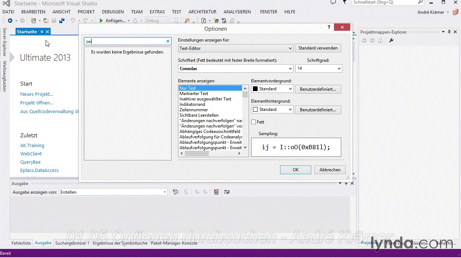
Task: Click the open file folder icon
Action: tap(46, 21)
